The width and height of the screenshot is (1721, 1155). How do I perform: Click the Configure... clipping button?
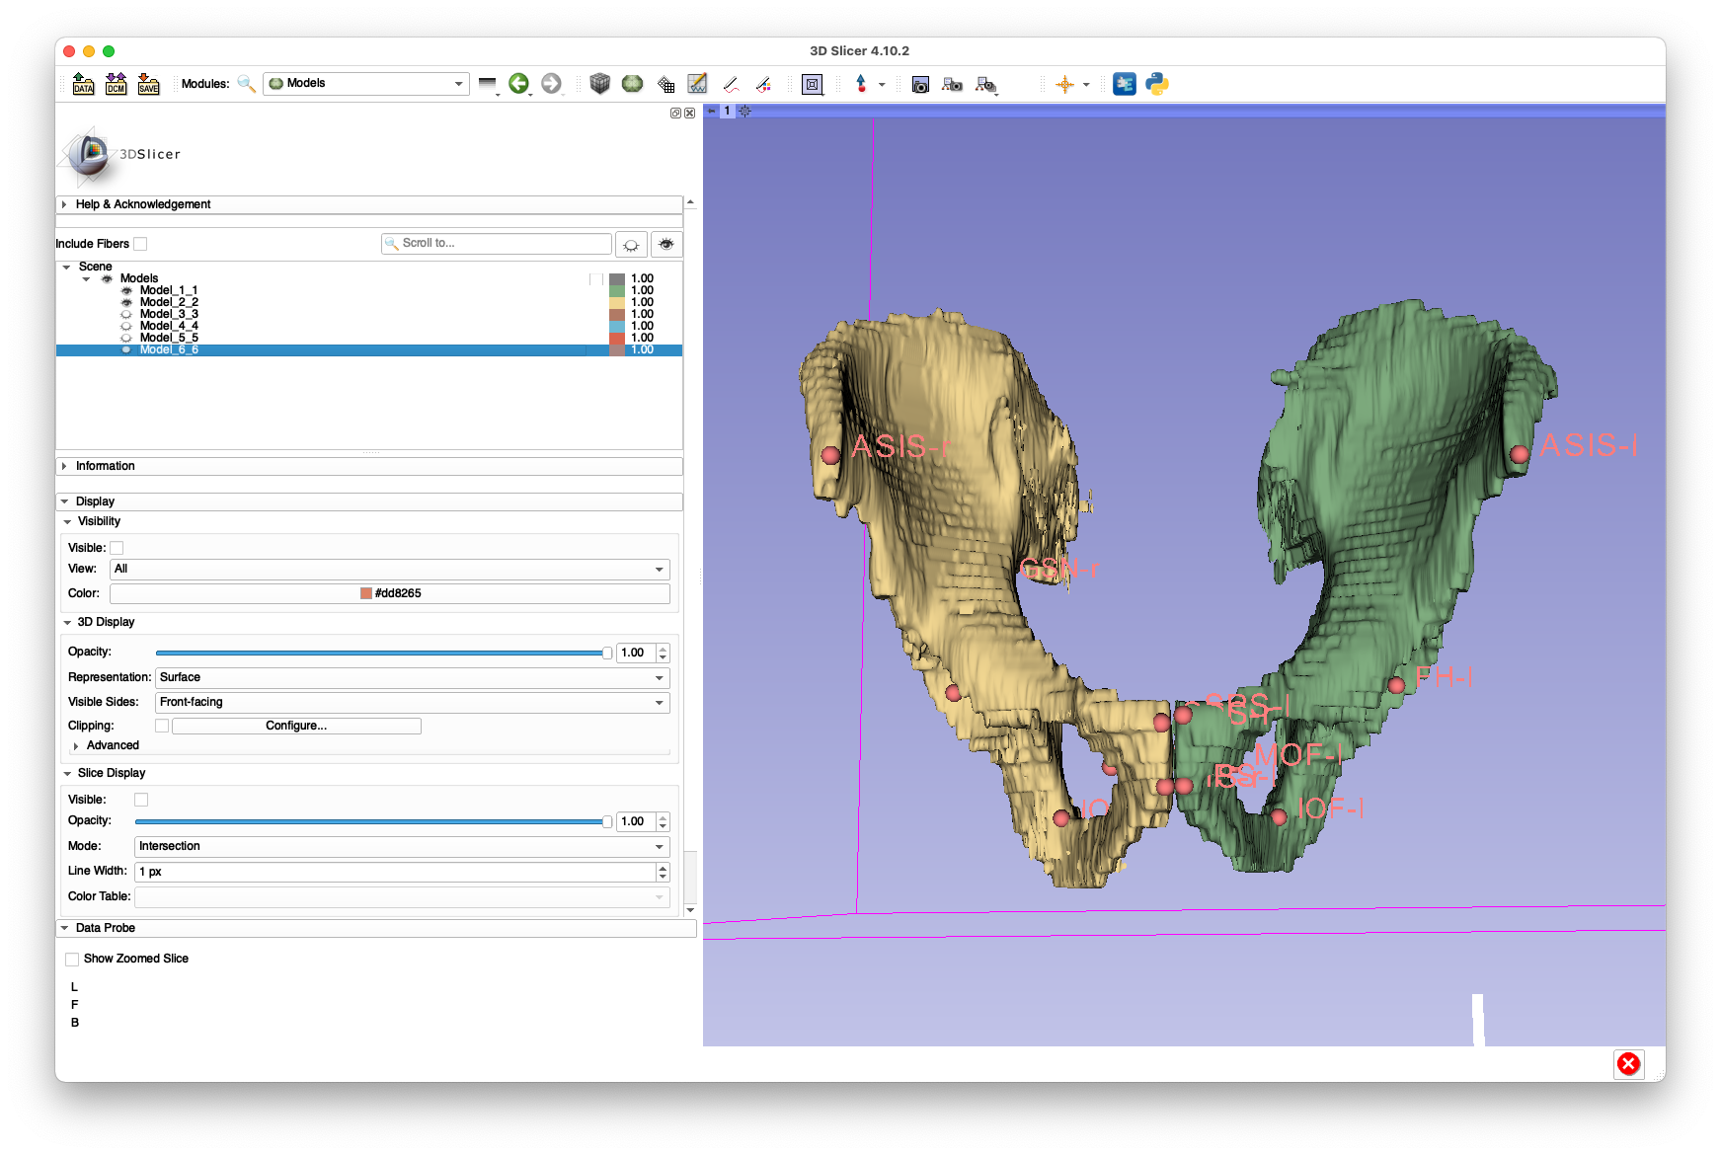tap(296, 726)
